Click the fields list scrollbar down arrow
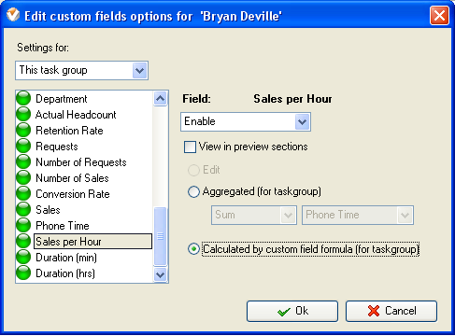Screen dimensions: 455x336 coord(160,274)
